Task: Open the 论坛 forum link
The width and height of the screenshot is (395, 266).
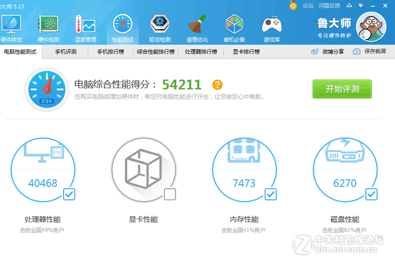Action: [308, 5]
